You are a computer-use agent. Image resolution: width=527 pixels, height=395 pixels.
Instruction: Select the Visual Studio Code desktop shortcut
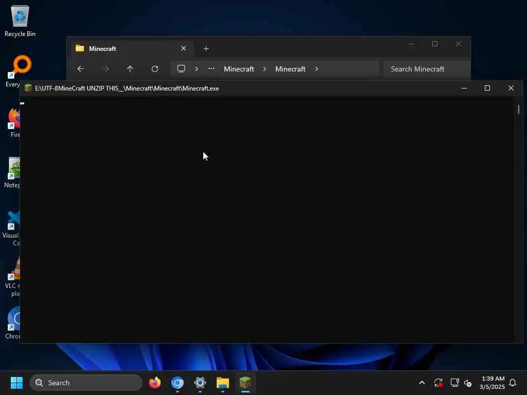pos(11,228)
